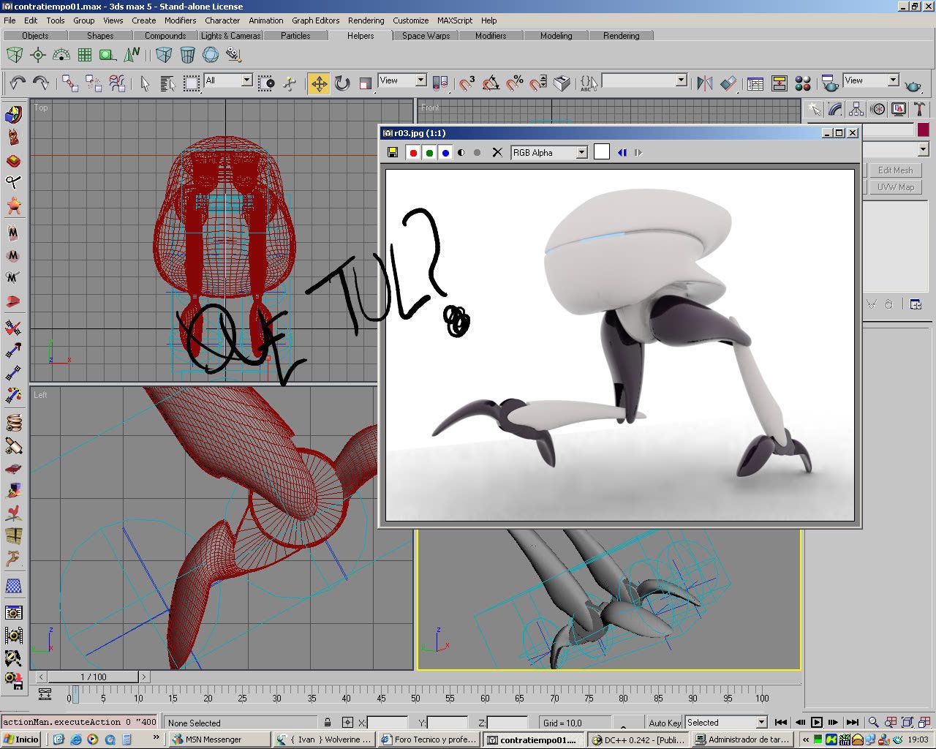Toggle the 3D Snap magnet
Viewport: 936px width, 749px height.
tap(467, 83)
